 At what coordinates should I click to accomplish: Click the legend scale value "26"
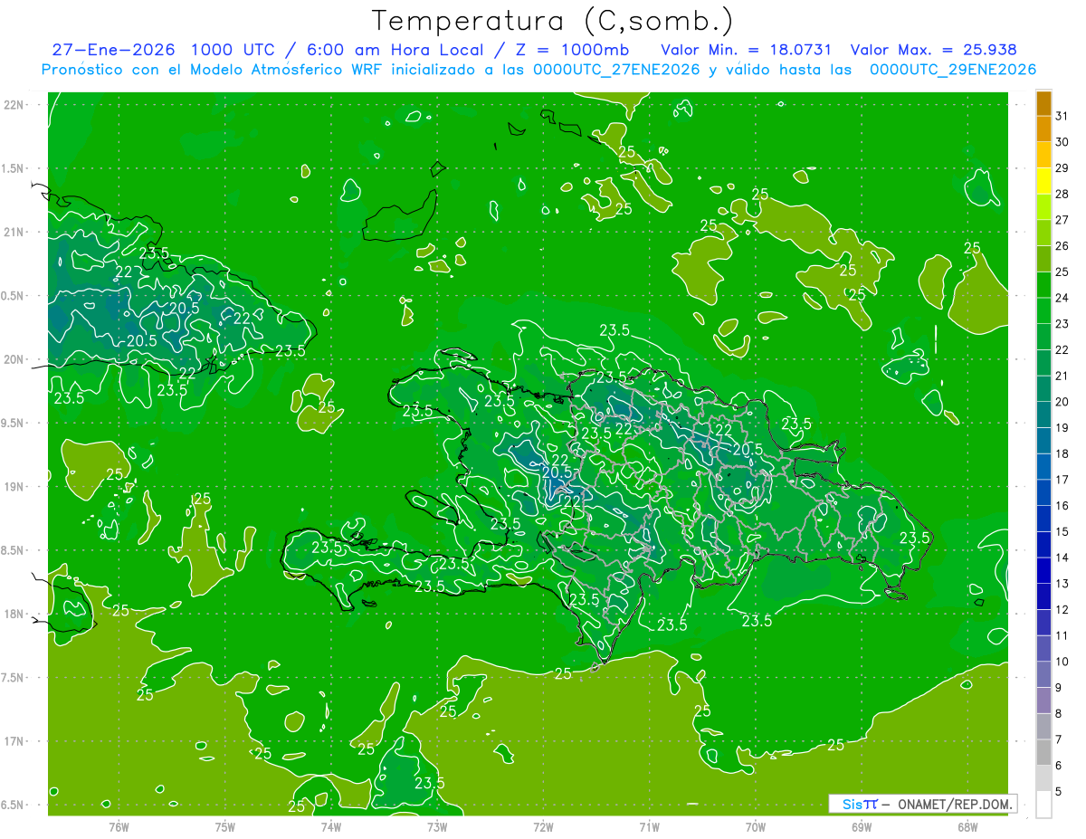point(1062,245)
